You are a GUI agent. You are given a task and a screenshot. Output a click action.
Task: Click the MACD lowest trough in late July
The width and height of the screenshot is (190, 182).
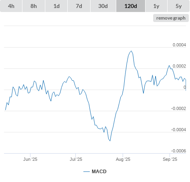click(x=110, y=141)
